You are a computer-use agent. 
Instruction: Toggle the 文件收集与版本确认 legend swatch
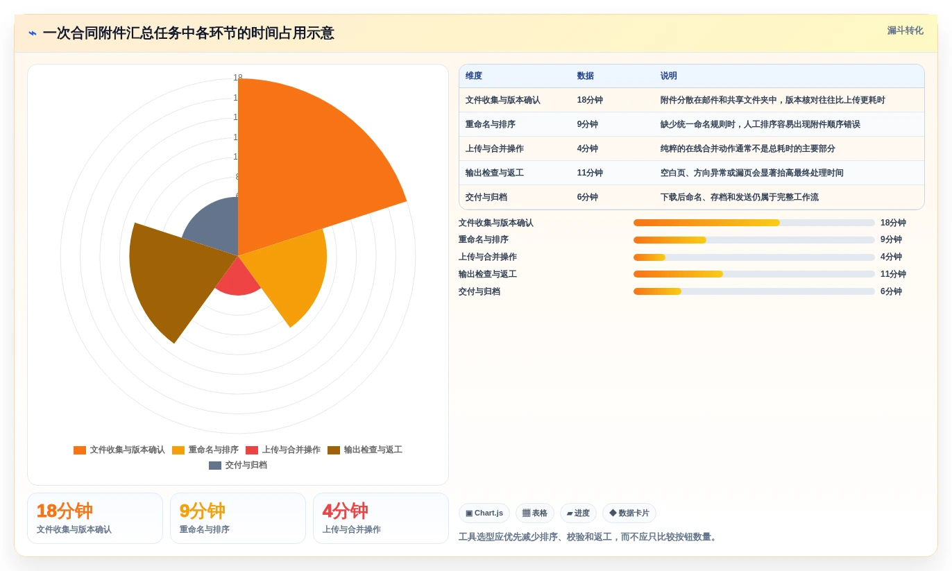point(80,450)
